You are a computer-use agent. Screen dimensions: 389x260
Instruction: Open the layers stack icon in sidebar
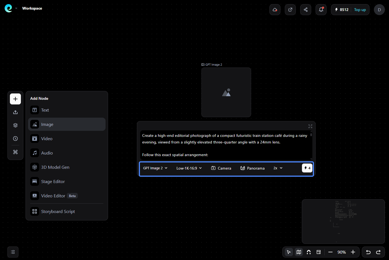[x=15, y=125]
